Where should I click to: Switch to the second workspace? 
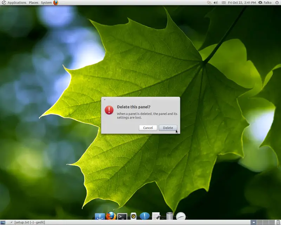coord(260,223)
